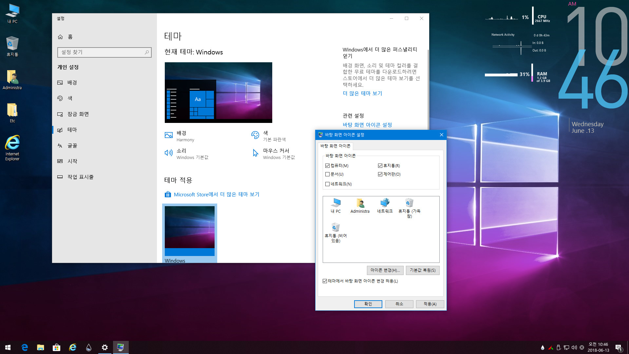Screen dimensions: 629x354
Task: Close the 바탕 화면 아이콘 설정 dialog
Action: click(441, 135)
